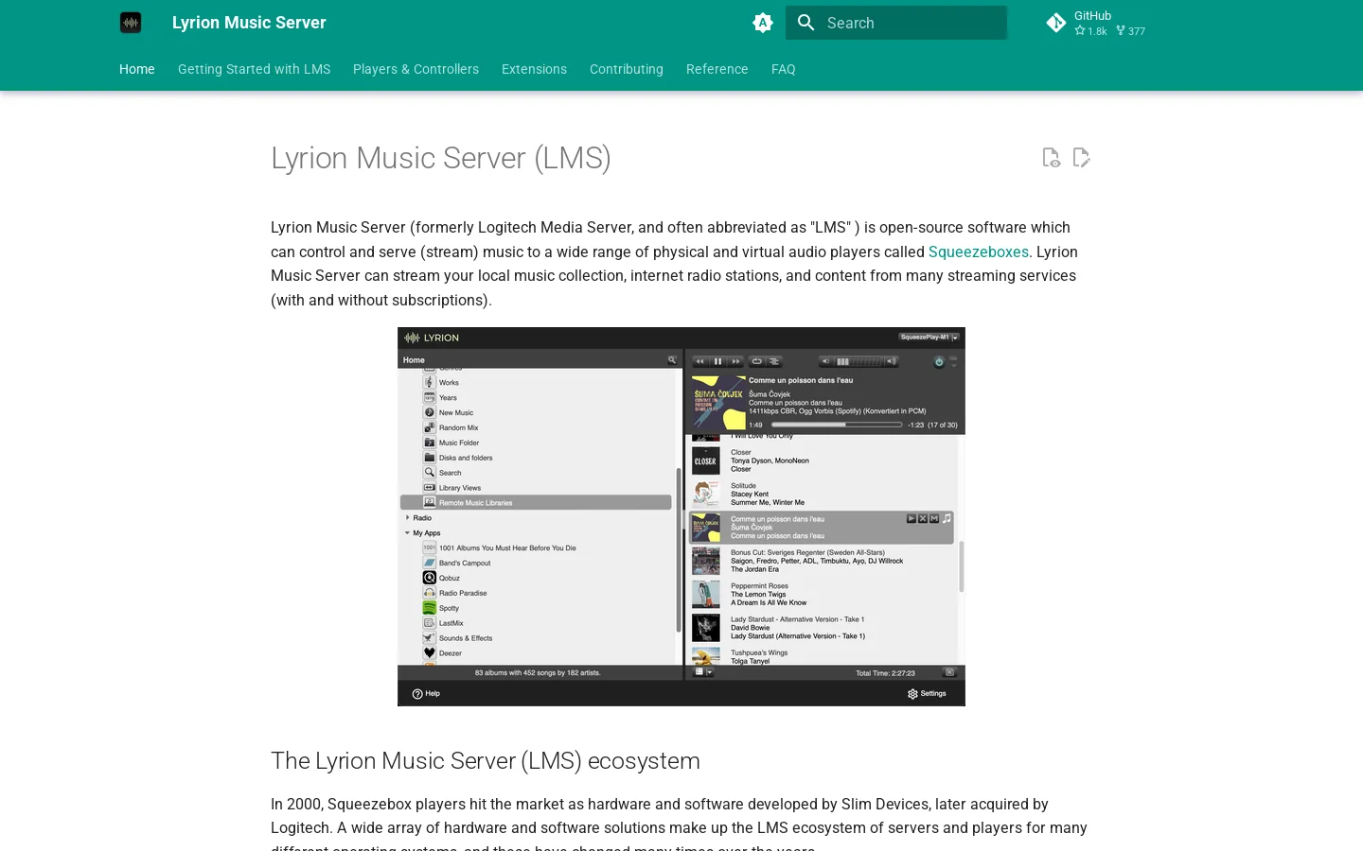Navigate to the FAQ tab
Image resolution: width=1363 pixels, height=851 pixels.
784,69
